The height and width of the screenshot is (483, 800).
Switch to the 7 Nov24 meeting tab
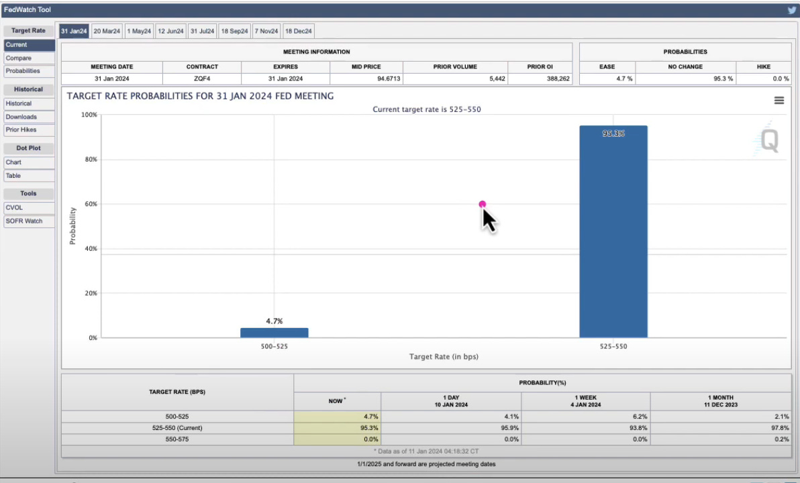point(266,31)
